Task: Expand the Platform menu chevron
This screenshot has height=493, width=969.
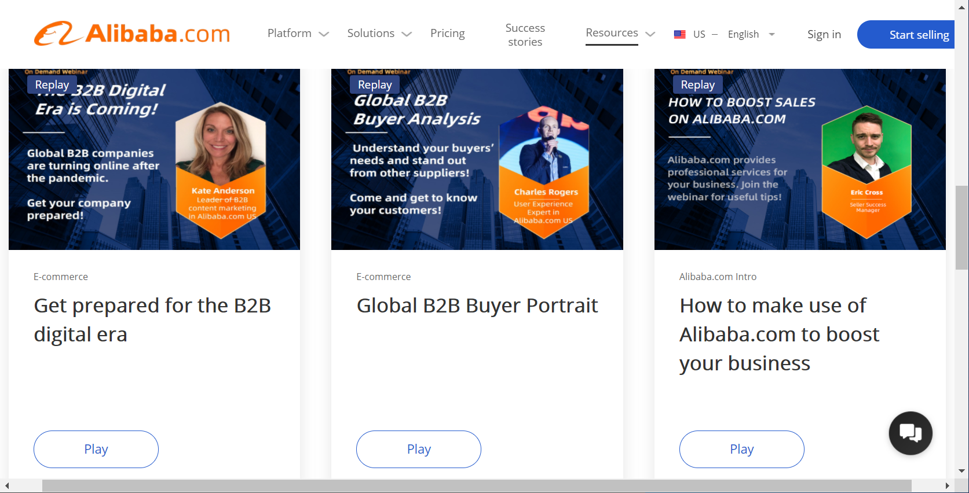Action: pyautogui.click(x=324, y=34)
